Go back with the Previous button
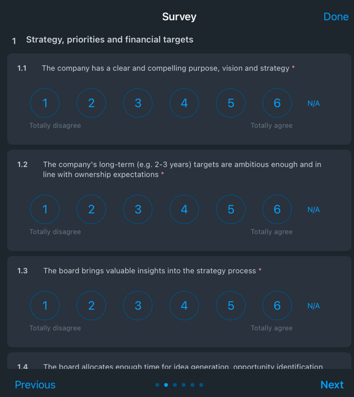 (x=35, y=385)
